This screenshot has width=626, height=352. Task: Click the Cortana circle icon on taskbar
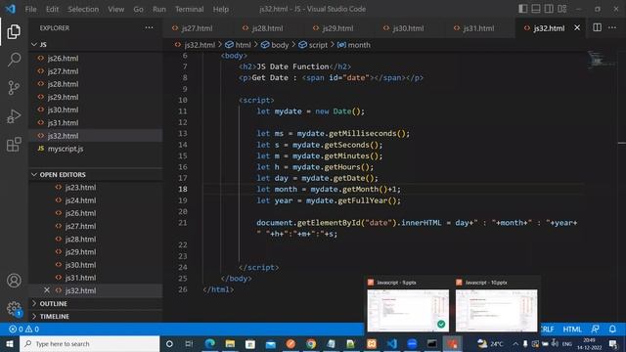pyautogui.click(x=169, y=343)
